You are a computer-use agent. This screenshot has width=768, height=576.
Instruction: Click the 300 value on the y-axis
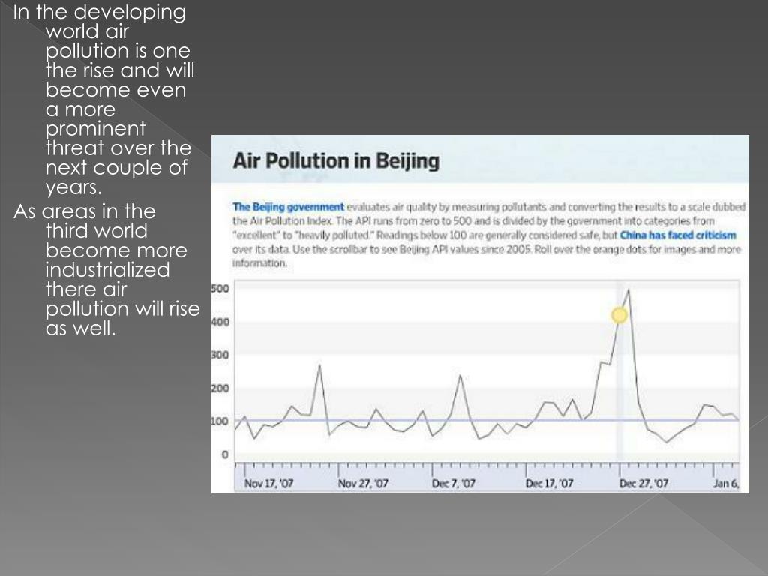[220, 355]
